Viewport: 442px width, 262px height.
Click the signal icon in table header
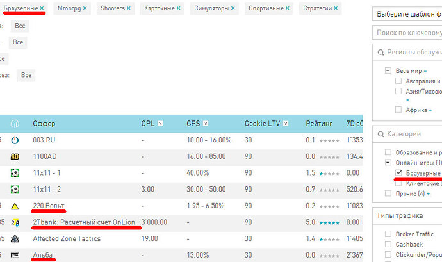point(15,124)
